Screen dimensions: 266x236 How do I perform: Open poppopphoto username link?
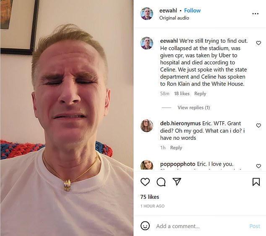pyautogui.click(x=177, y=164)
